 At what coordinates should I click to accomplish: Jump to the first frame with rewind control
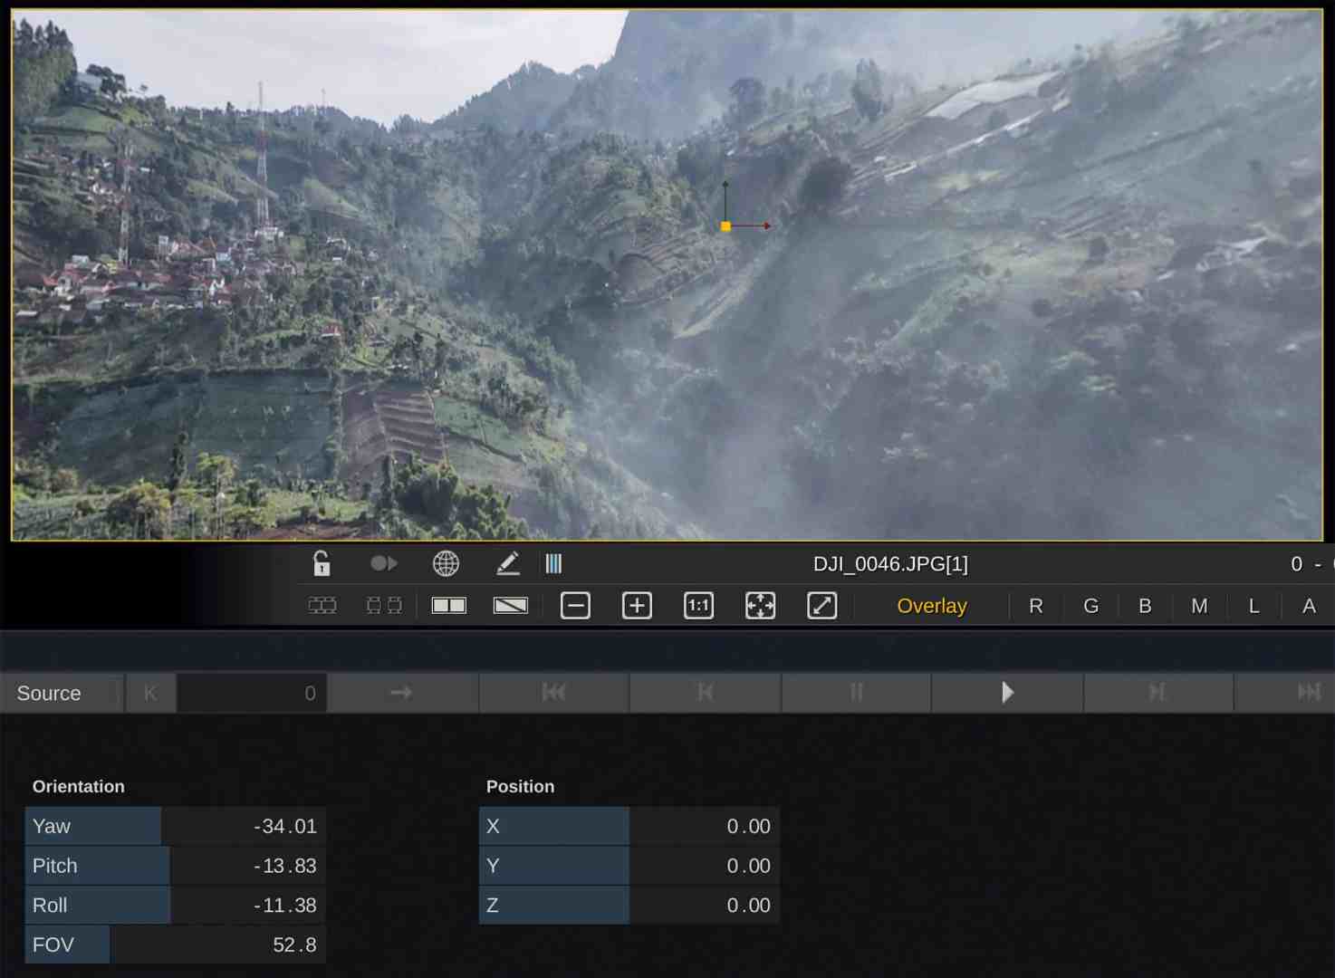coord(553,693)
